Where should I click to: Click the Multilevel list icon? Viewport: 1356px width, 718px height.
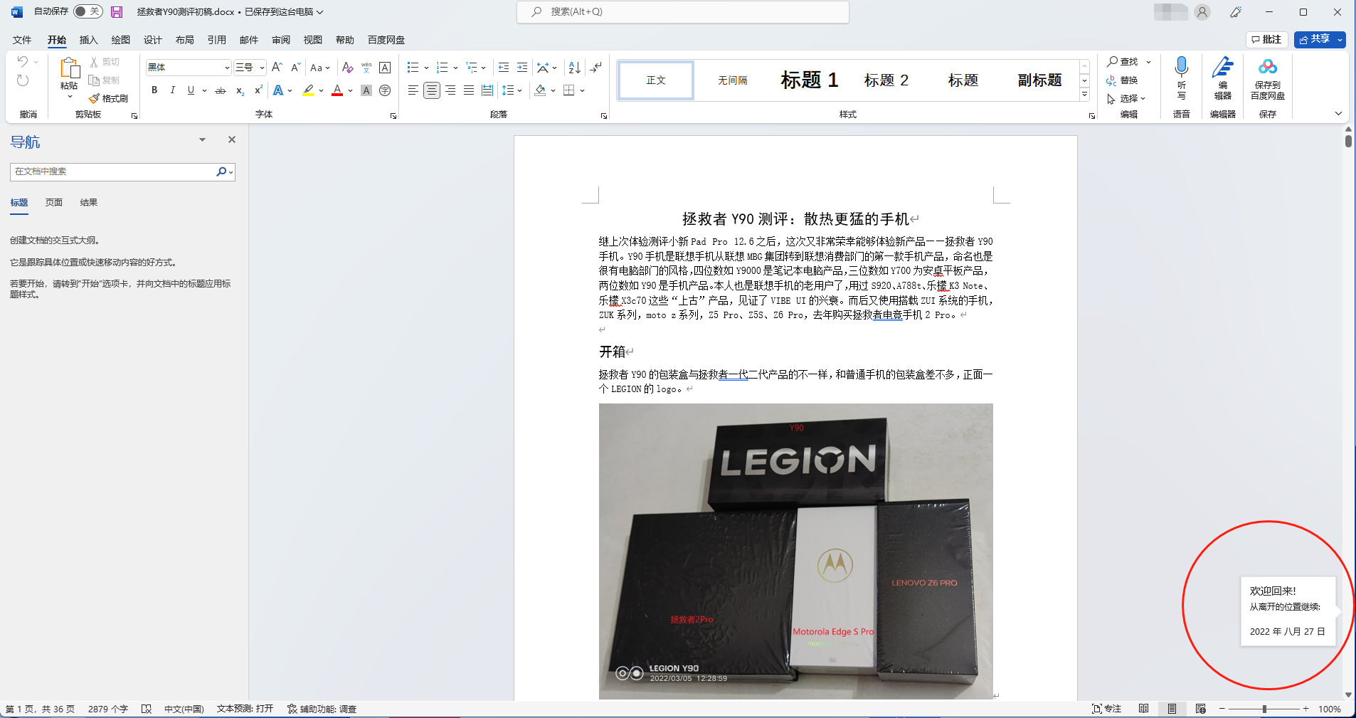click(x=472, y=68)
